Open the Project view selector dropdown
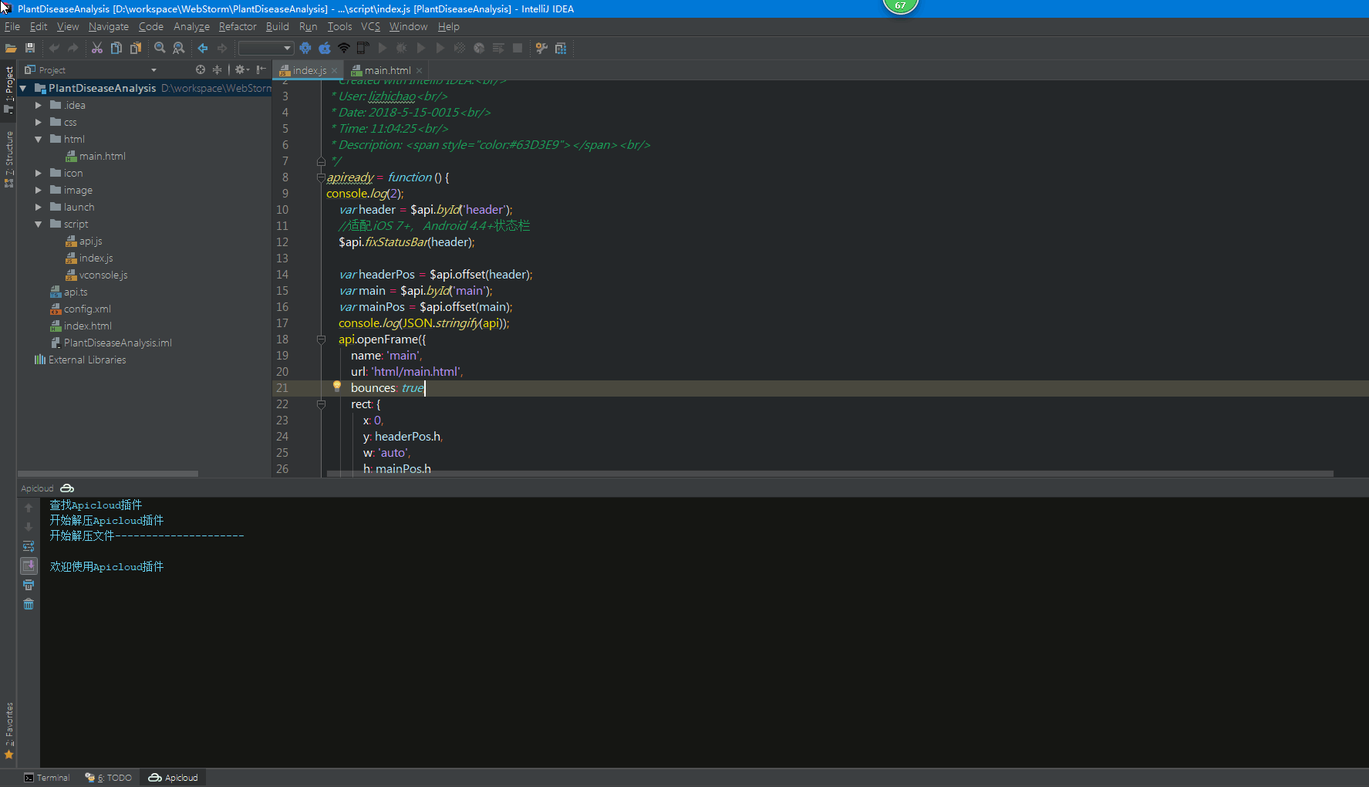This screenshot has height=787, width=1369. tap(153, 70)
